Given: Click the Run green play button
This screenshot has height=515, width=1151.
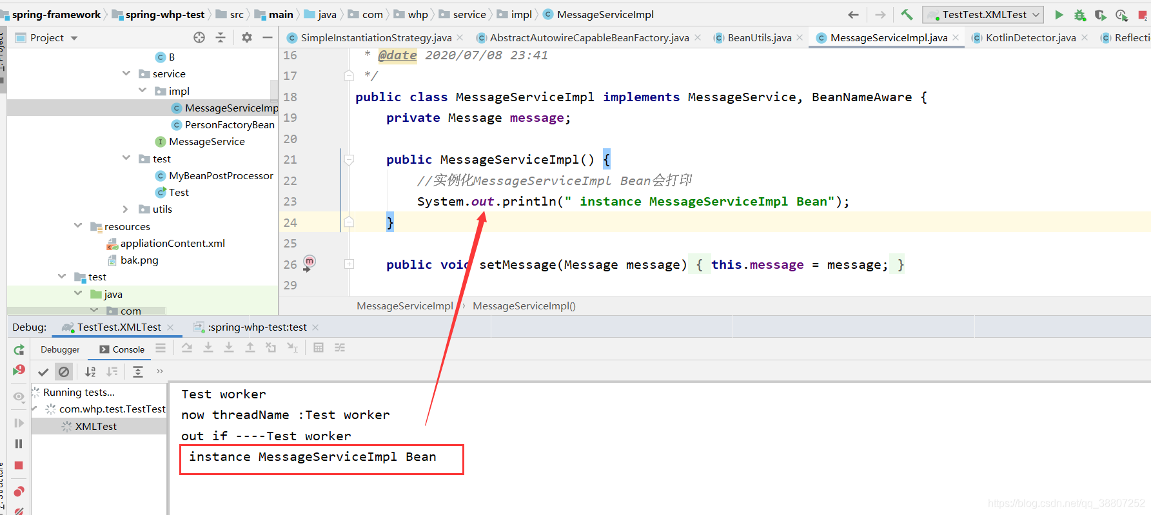Looking at the screenshot, I should pos(1059,14).
